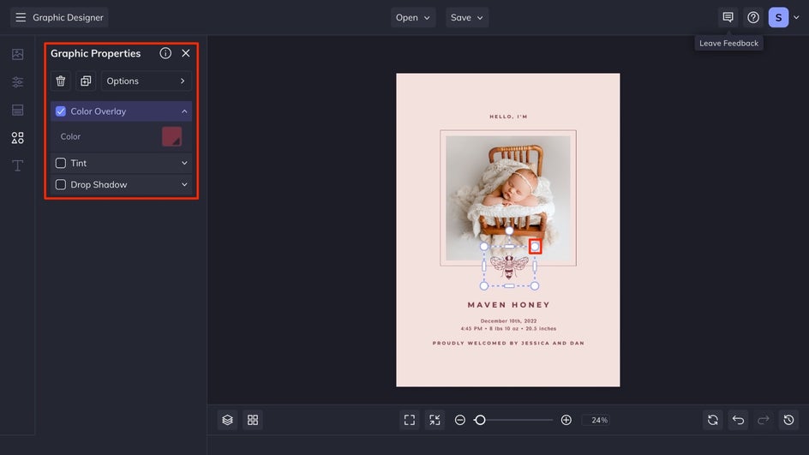Viewport: 809px width, 455px height.
Task: Open the Options submenu
Action: point(146,81)
